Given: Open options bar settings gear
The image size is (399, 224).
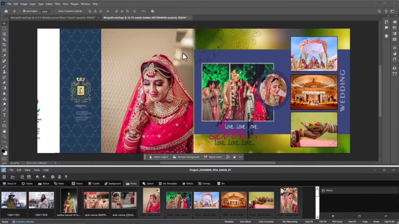Looking at the screenshot, I should tap(152, 11).
